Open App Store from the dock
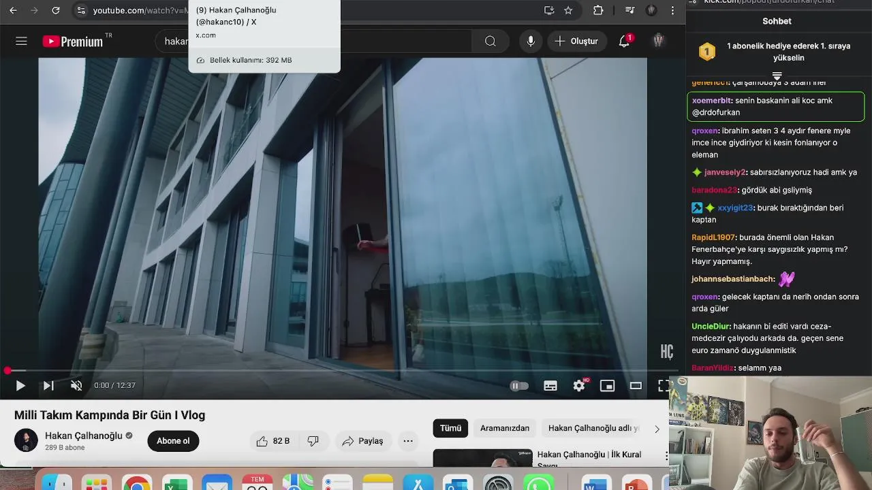Viewport: 872px width, 490px height. click(418, 483)
